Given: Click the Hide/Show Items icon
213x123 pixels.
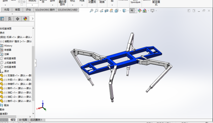Looking at the screenshot, I should click(x=132, y=10).
